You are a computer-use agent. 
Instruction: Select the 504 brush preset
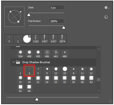coord(20,54)
